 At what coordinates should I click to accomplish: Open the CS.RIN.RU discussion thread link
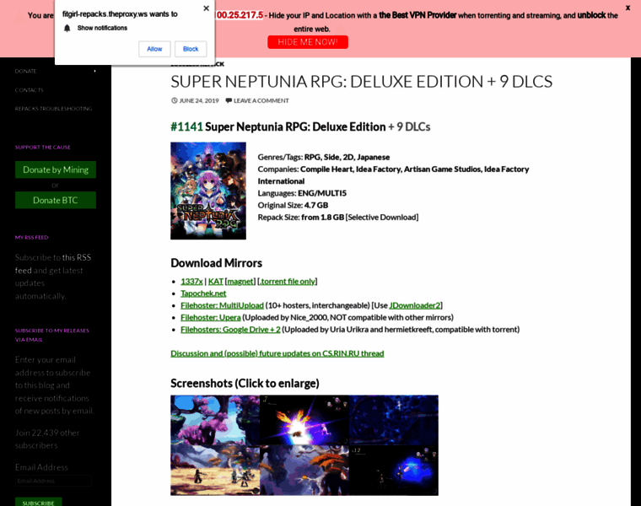277,353
